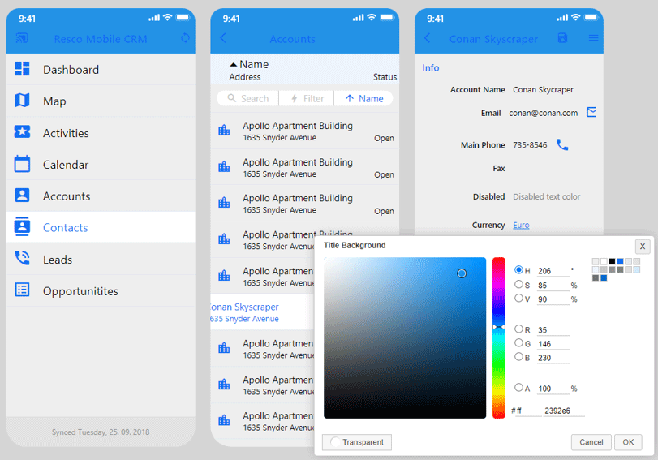Go back using Accounts header chevron
This screenshot has height=460, width=658.
point(223,38)
